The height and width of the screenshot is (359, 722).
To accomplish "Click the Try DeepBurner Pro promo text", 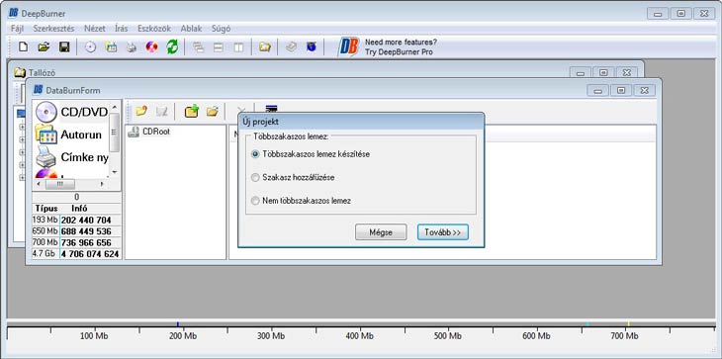I will (399, 52).
